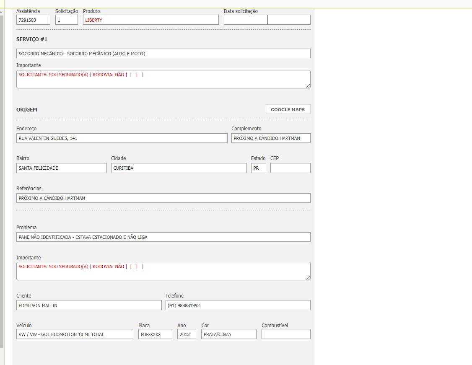Click the Referências field
The image size is (472, 365).
(163, 198)
